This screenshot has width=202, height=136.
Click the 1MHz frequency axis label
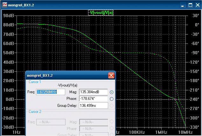[x=161, y=132]
